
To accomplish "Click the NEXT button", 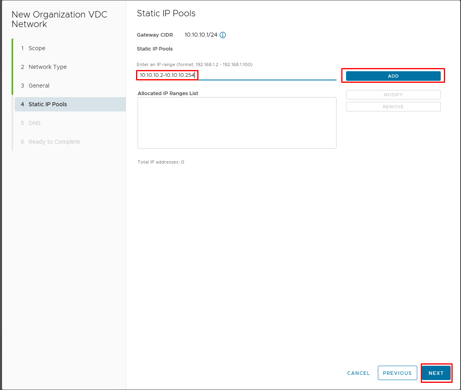I will coord(436,373).
